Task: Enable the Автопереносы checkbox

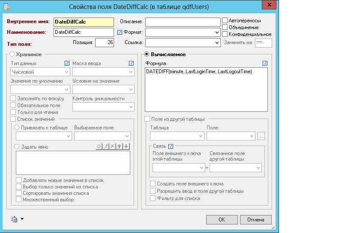Action: (x=225, y=21)
